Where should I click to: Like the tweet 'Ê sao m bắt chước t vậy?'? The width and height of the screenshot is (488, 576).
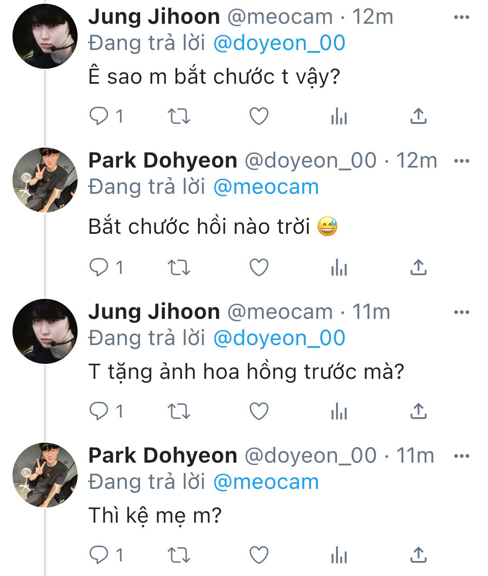tap(259, 116)
